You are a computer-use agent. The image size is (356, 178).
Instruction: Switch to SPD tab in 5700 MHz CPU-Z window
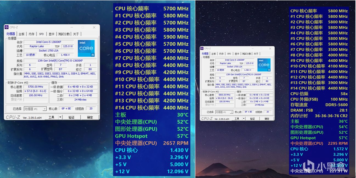click(41, 34)
